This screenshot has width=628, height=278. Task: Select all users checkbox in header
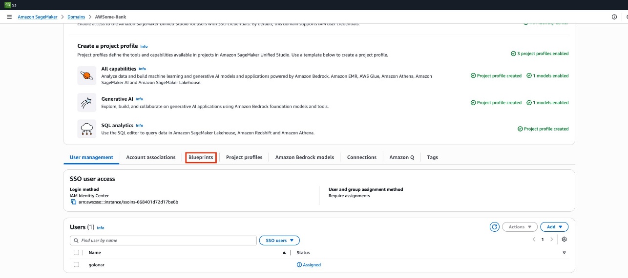(x=76, y=253)
